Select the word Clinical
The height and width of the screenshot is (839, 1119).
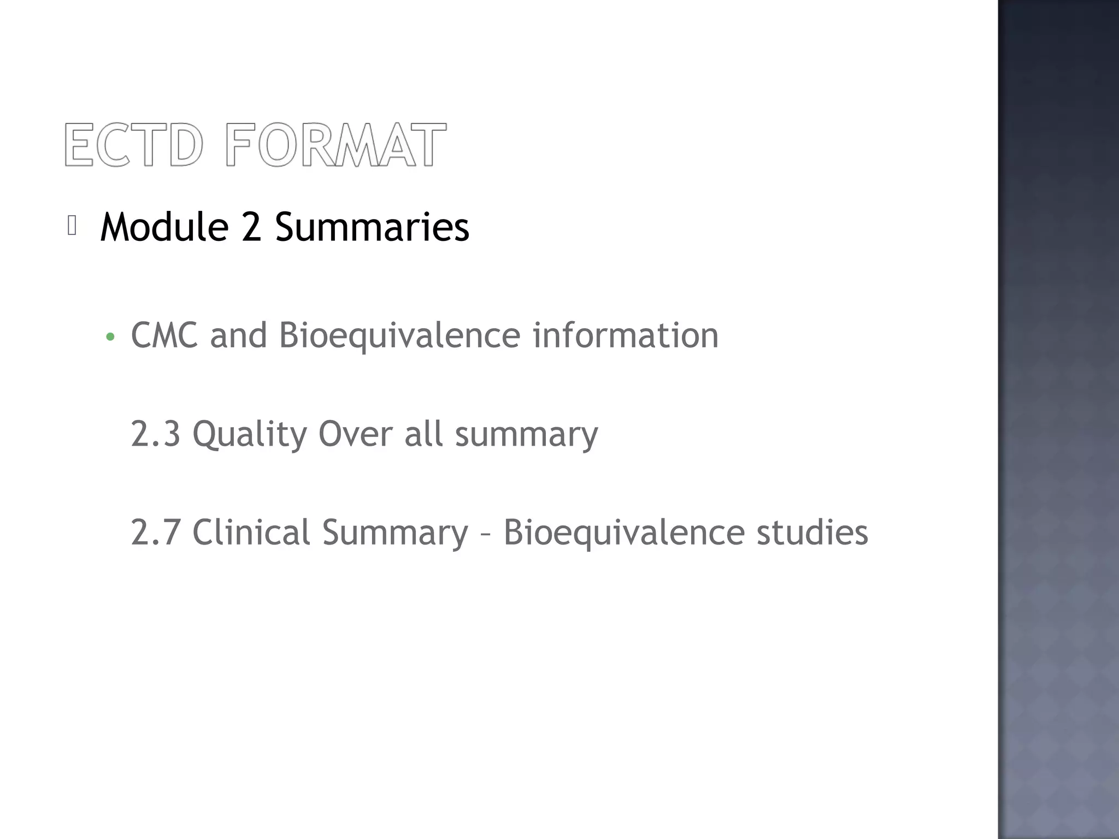tap(251, 532)
